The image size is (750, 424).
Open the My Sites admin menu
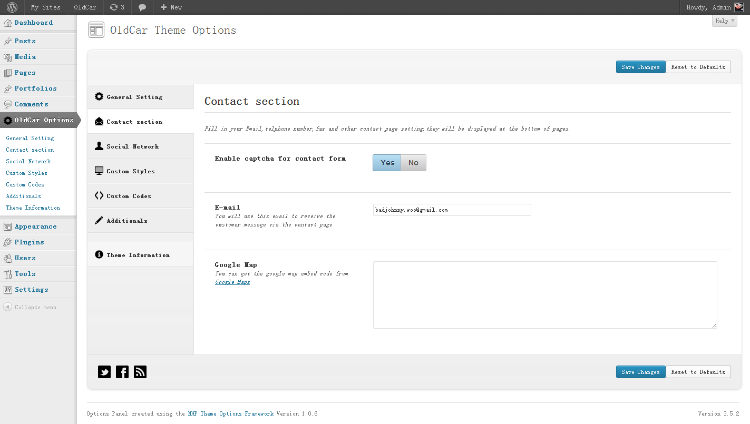(x=45, y=7)
